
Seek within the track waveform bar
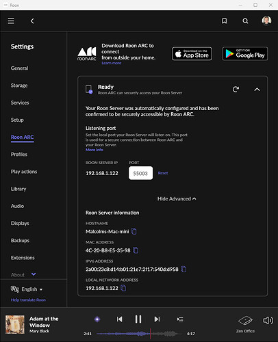[x=139, y=334]
